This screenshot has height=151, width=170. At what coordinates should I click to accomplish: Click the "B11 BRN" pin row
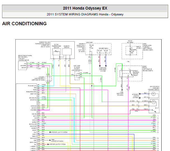(x=41, y=105)
